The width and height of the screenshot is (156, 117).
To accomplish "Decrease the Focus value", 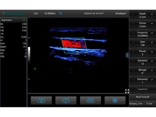I will coord(133,24).
